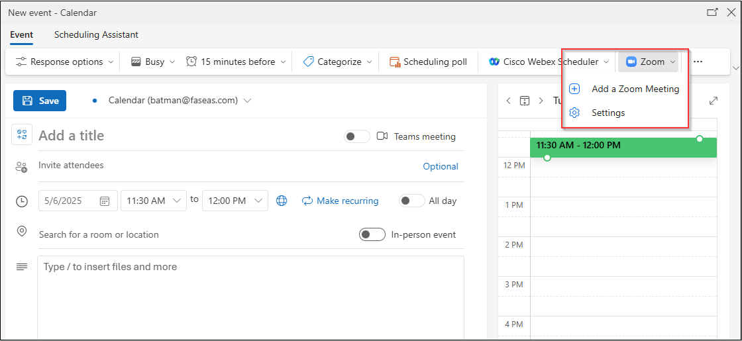Image resolution: width=742 pixels, height=341 pixels.
Task: Click the Cisco Webex Scheduler icon
Action: pos(494,62)
